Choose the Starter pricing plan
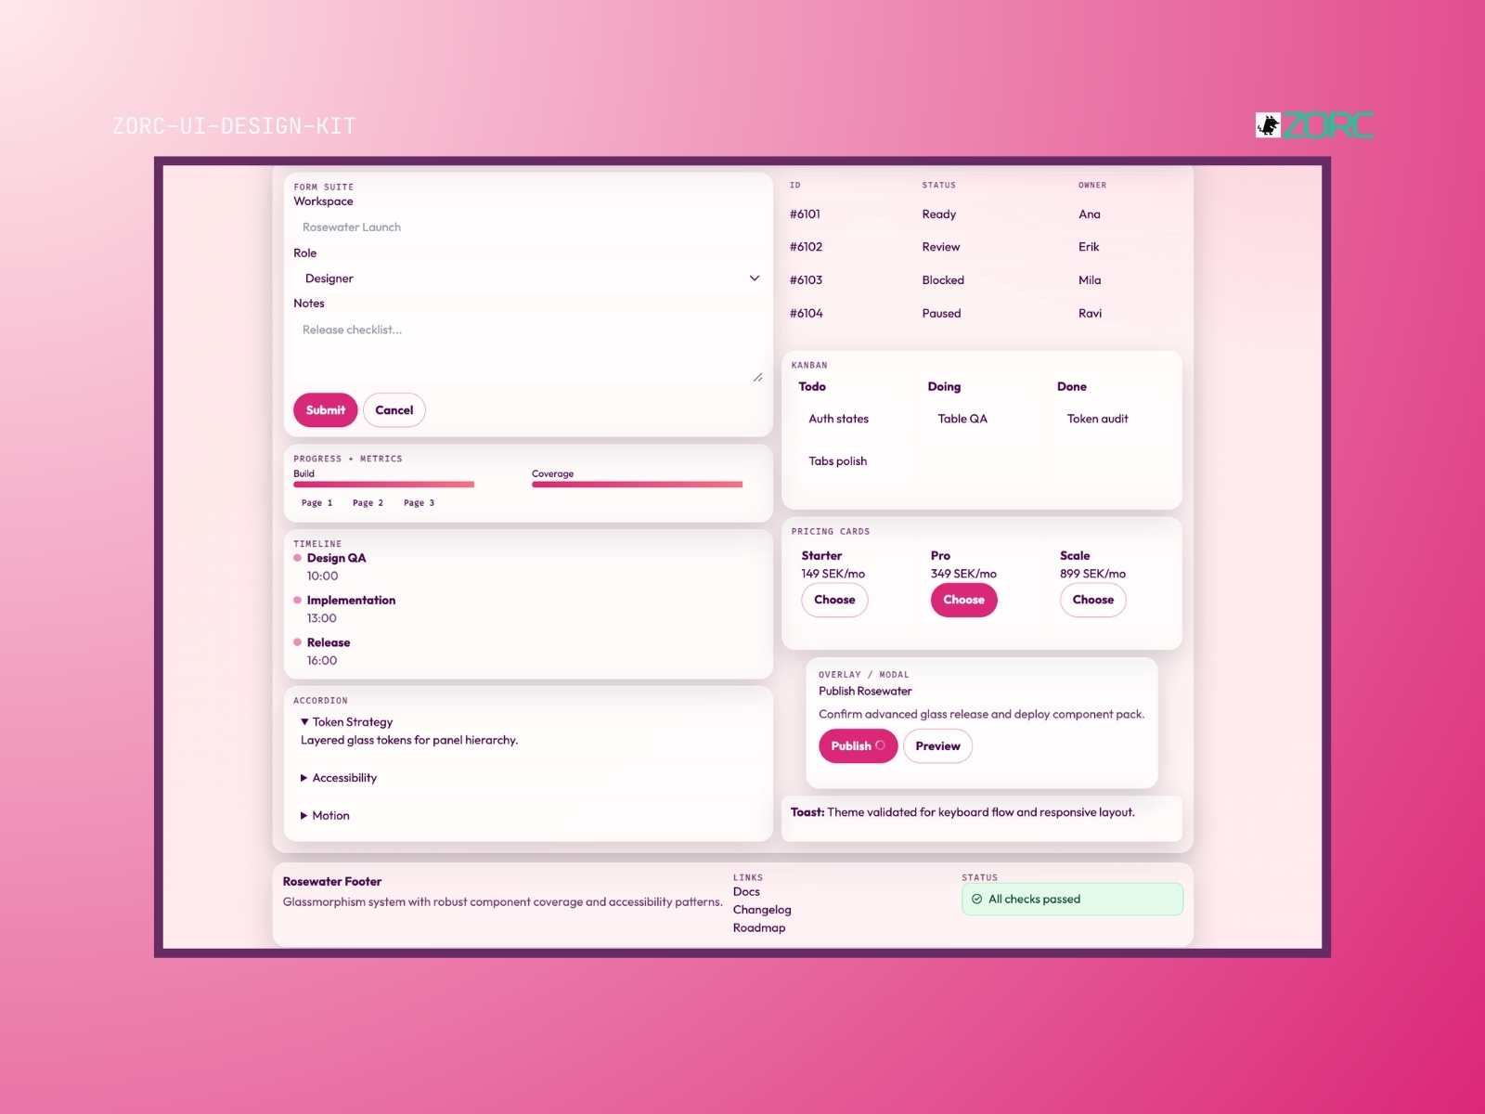The image size is (1485, 1114). click(x=834, y=600)
